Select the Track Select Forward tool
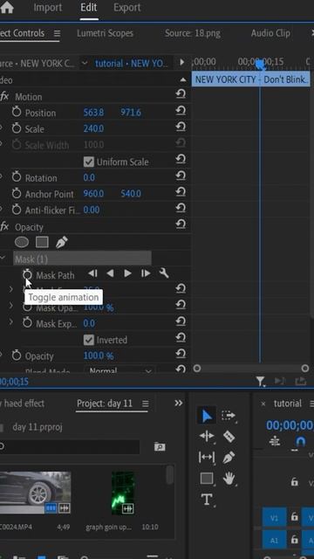 [x=229, y=416]
